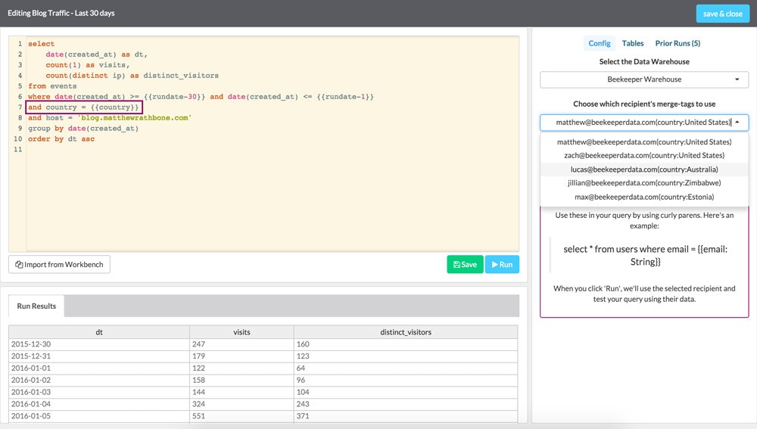
Task: Expand the Beekeeper Warehouse dropdown
Action: 644,79
